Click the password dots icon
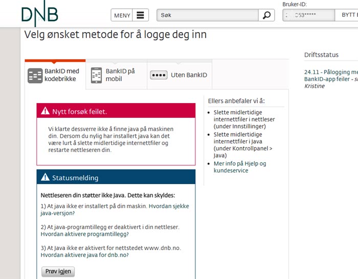This screenshot has height=279, width=358. tap(159, 75)
